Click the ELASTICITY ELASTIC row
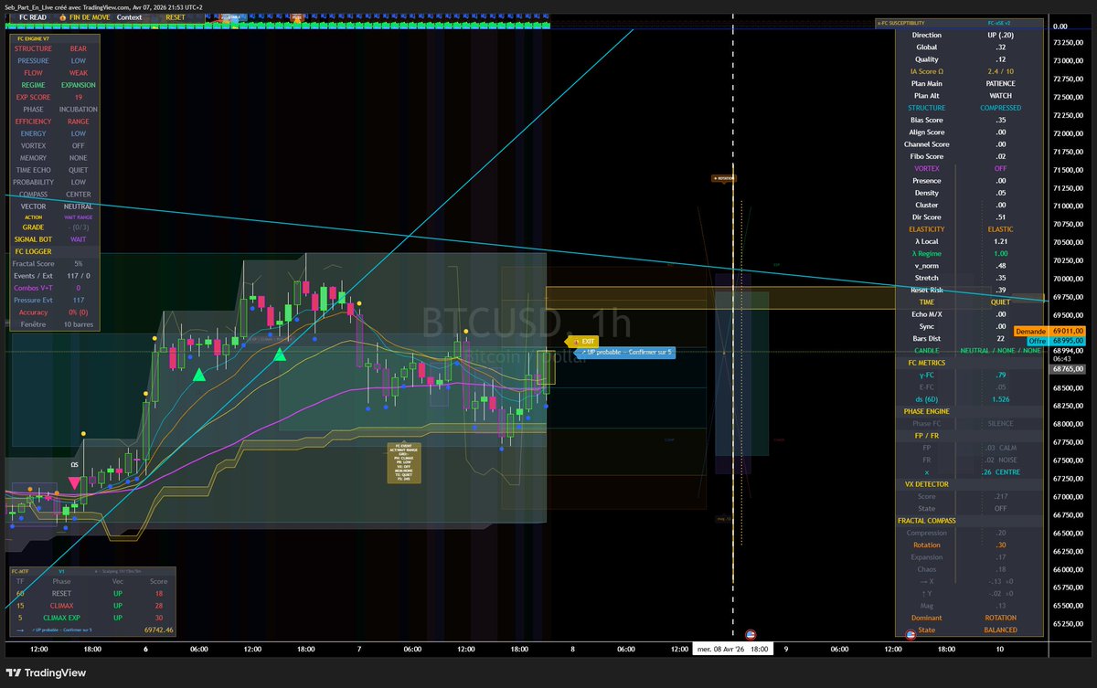The image size is (1097, 688). (x=969, y=229)
